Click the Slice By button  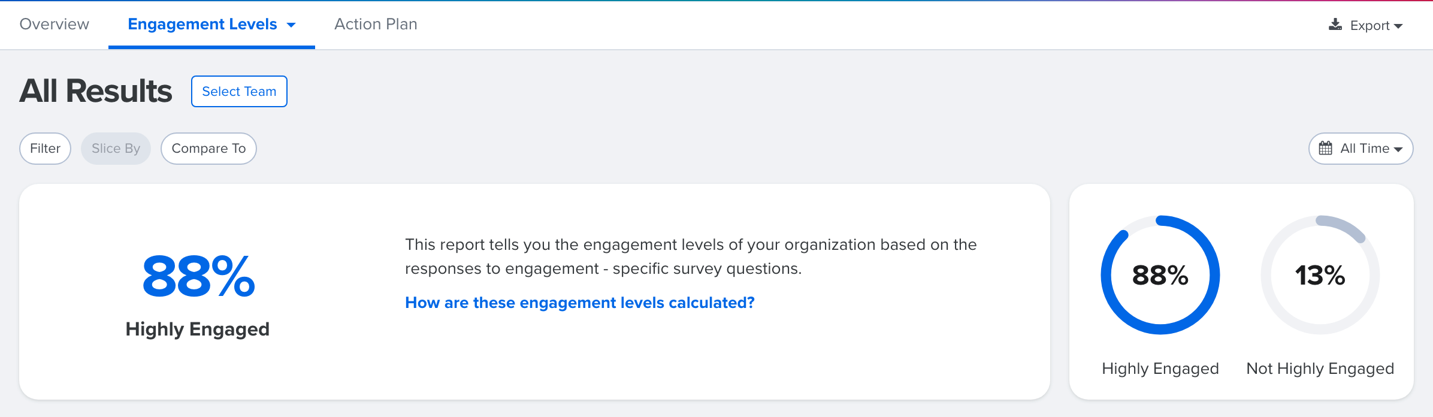pyautogui.click(x=116, y=149)
